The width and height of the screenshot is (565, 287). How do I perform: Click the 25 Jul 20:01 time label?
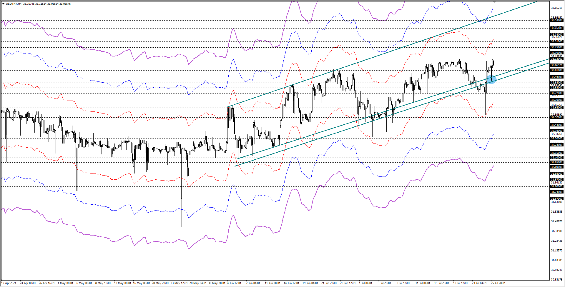coord(498,283)
